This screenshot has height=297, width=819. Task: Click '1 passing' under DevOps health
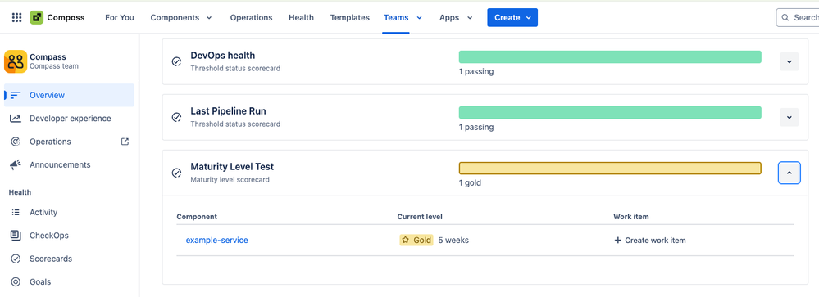click(x=476, y=71)
